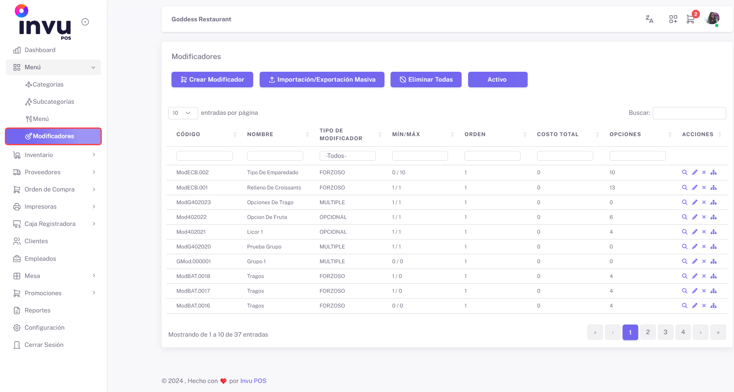734x392 pixels.
Task: Edit the ModG402020 Prueba Grupo modifier
Action: pyautogui.click(x=695, y=246)
